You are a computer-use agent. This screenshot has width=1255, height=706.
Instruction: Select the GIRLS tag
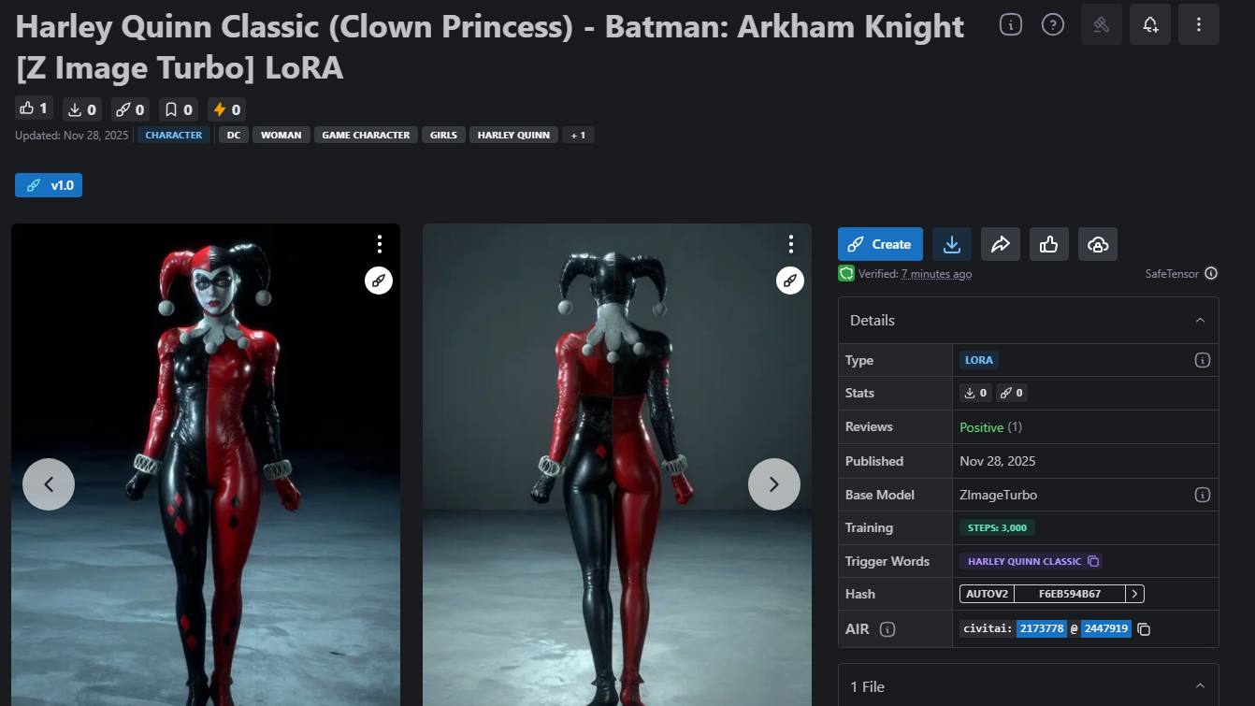[443, 135]
